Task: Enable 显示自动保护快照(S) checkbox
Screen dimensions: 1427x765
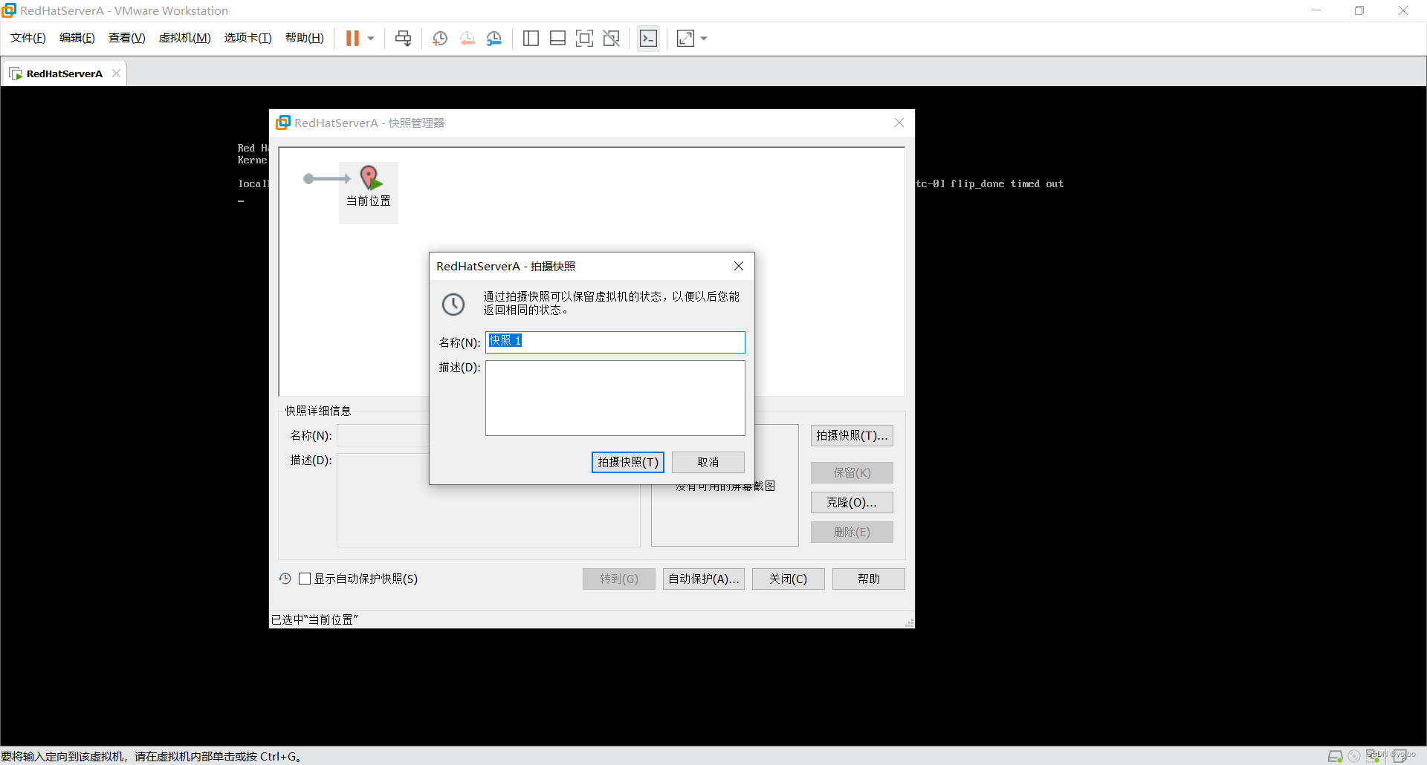Action: (x=305, y=579)
